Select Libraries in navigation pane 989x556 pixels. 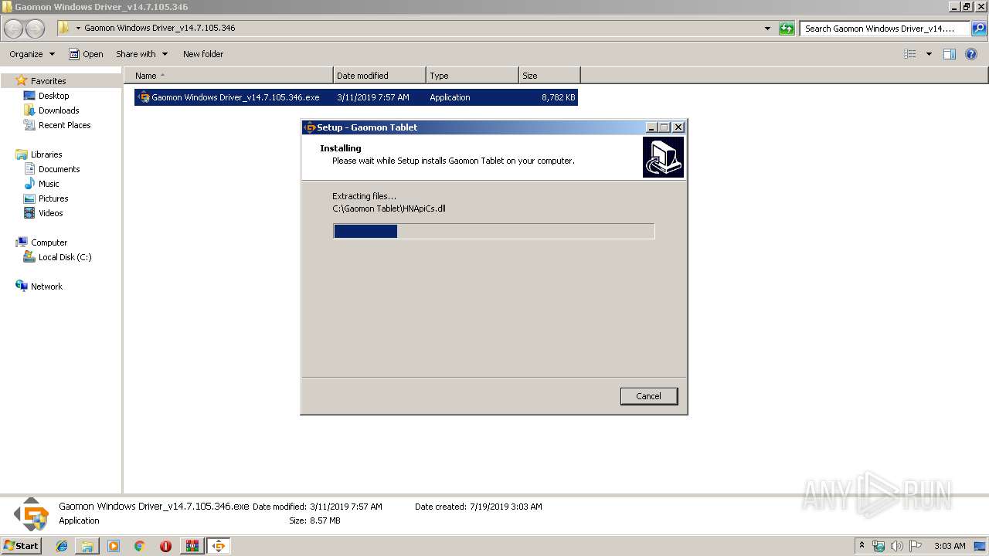46,154
